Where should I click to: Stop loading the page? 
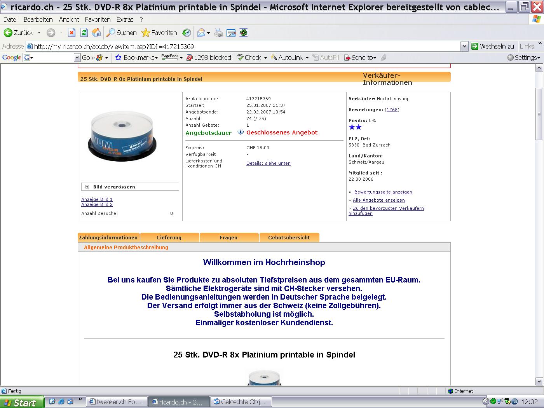(x=71, y=33)
